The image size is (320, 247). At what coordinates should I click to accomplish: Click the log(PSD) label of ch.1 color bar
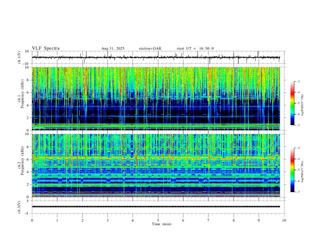coord(303,105)
